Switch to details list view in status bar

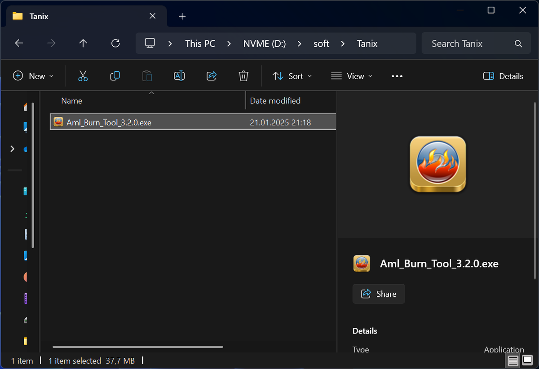click(x=513, y=360)
